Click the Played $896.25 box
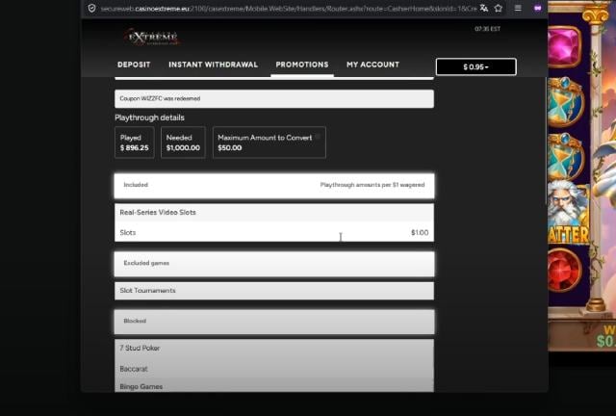Screen dimensions: 616x416 (135, 143)
